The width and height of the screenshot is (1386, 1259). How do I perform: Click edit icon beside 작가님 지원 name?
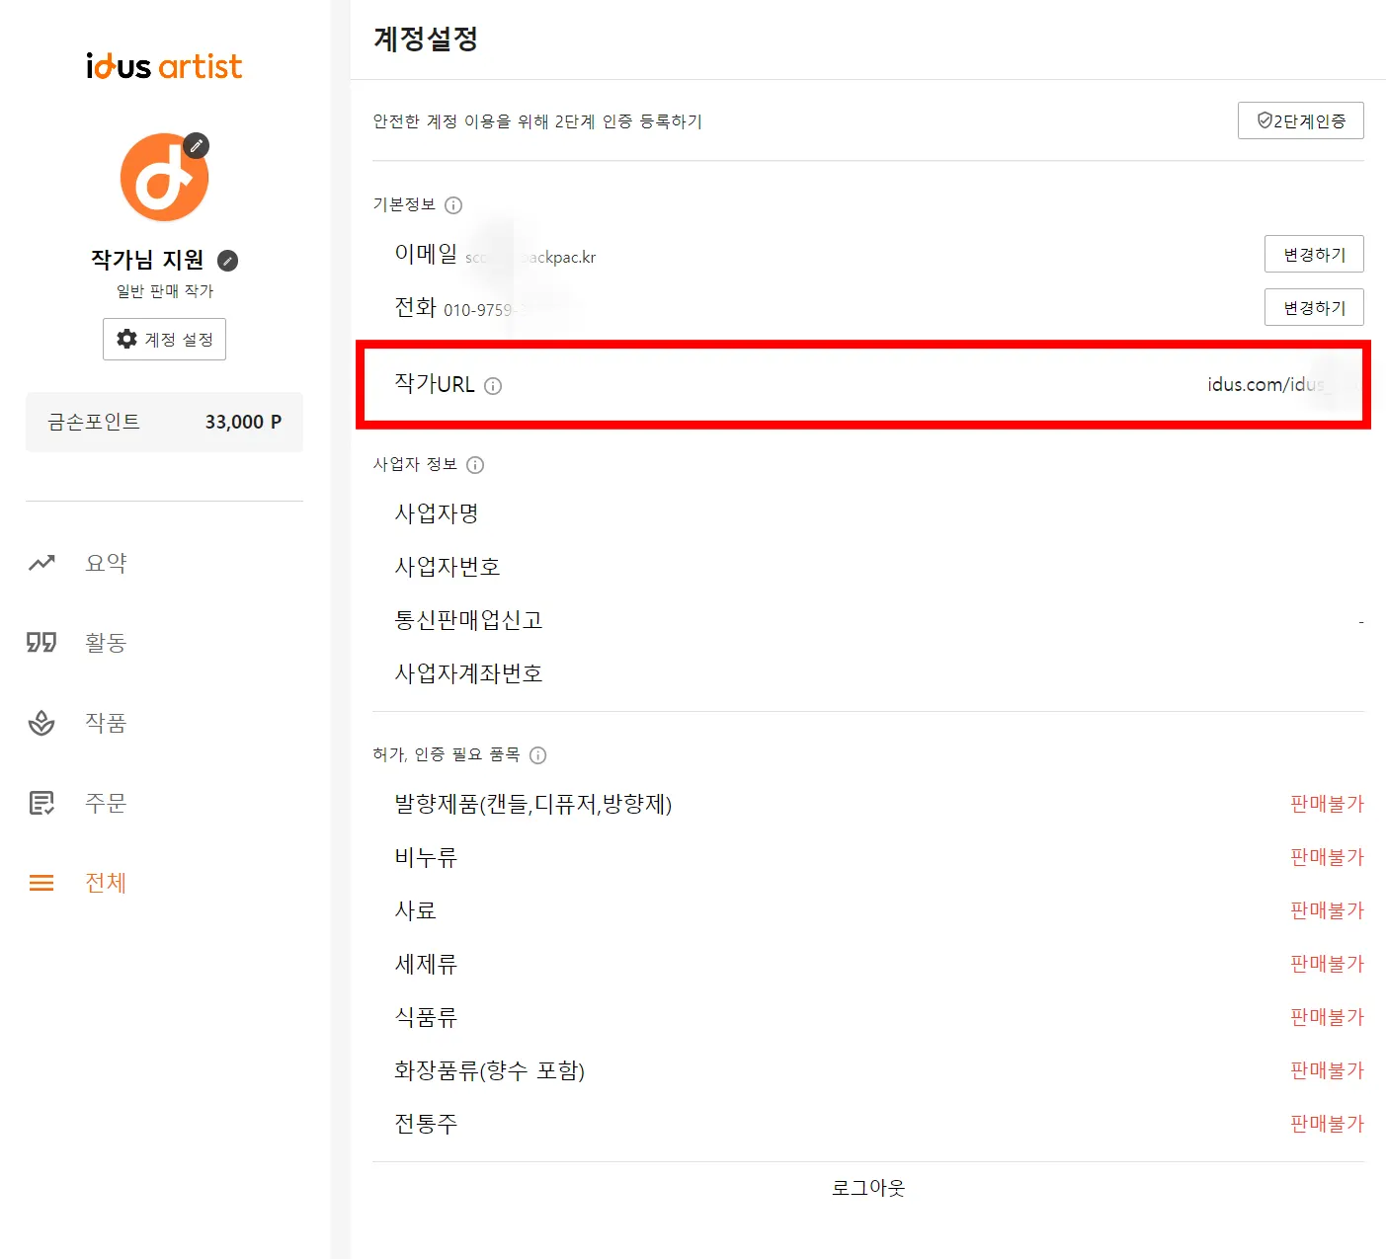coord(228,261)
